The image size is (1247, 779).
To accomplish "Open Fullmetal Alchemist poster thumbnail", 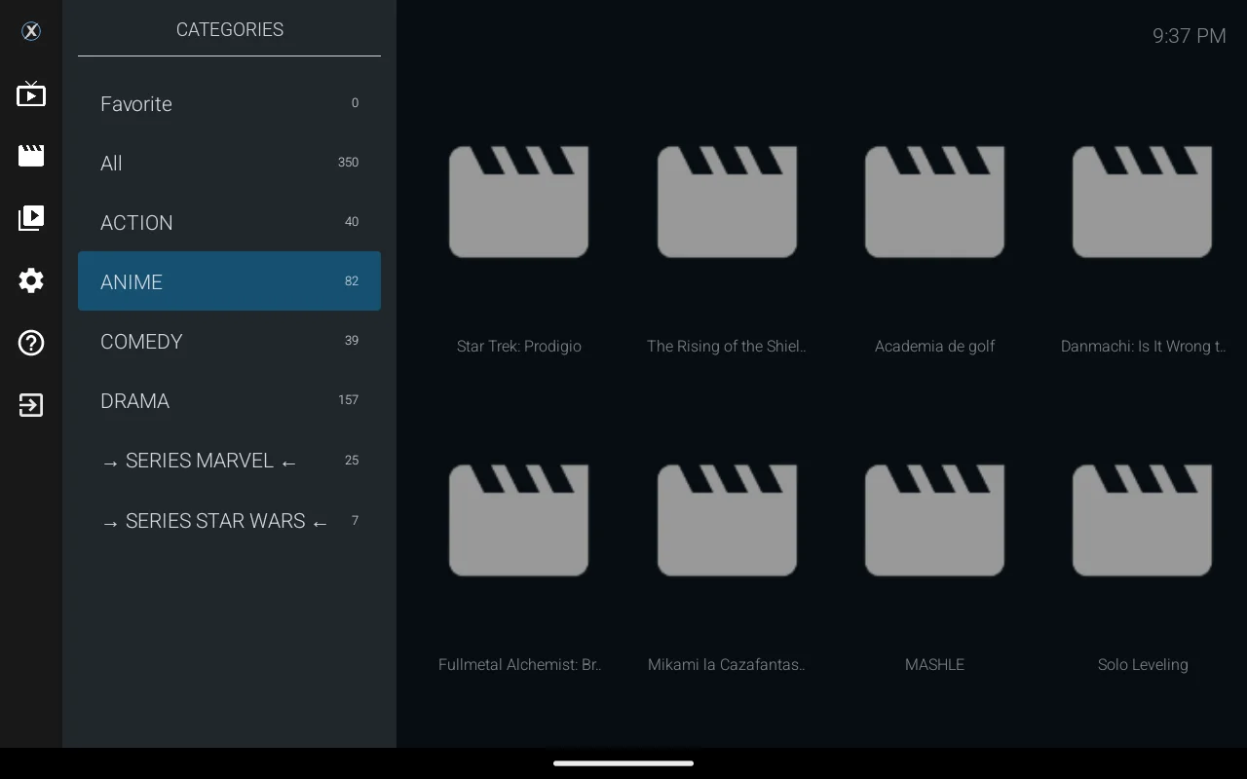I will [x=518, y=520].
